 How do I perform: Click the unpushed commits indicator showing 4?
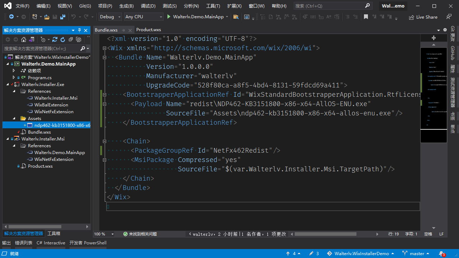[293, 253]
